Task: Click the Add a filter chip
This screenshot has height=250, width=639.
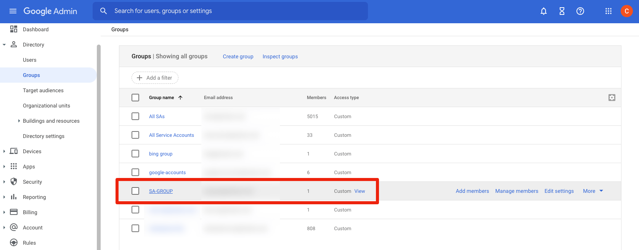Action: point(155,78)
